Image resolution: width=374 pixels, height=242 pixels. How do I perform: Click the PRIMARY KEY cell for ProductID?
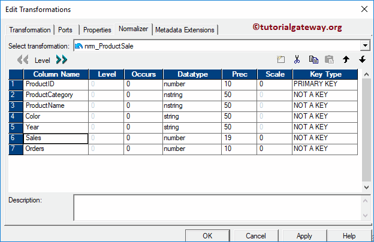[325, 84]
